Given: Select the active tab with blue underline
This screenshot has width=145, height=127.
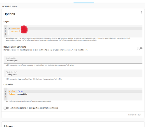Looking at the screenshot, I should 84,2.
